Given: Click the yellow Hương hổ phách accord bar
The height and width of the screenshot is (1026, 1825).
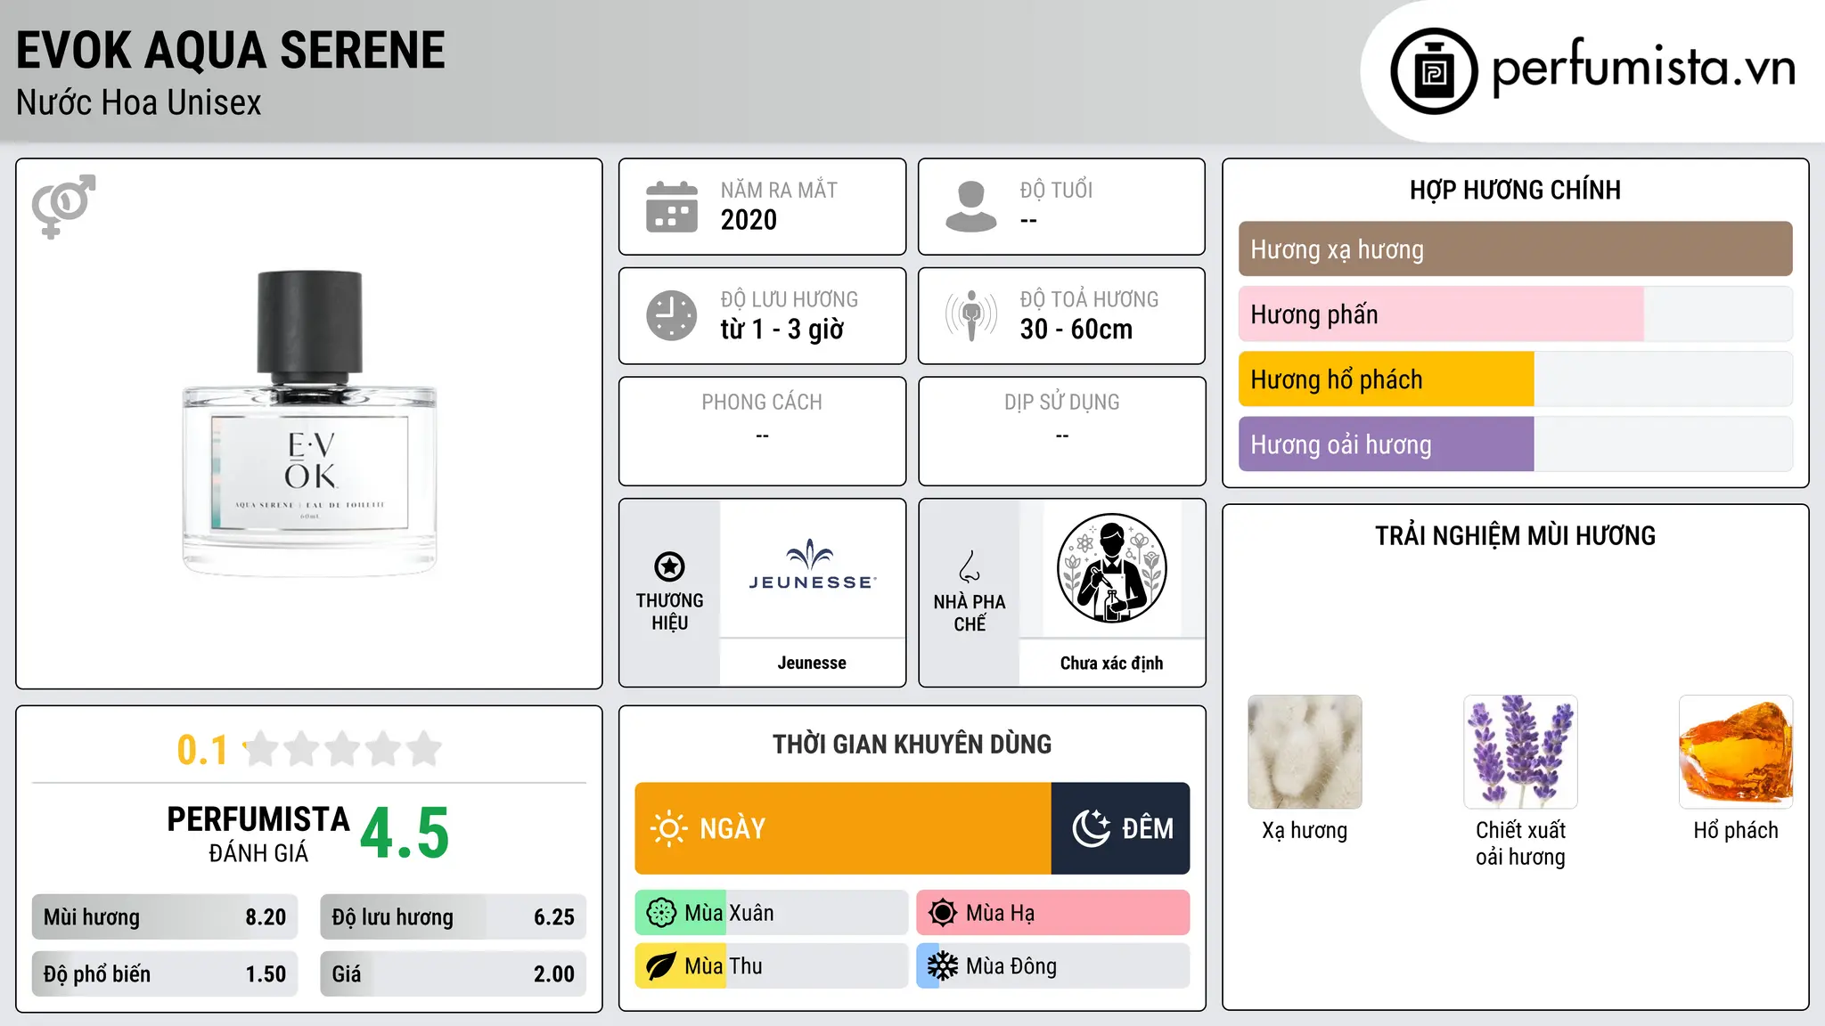Looking at the screenshot, I should pos(1386,379).
